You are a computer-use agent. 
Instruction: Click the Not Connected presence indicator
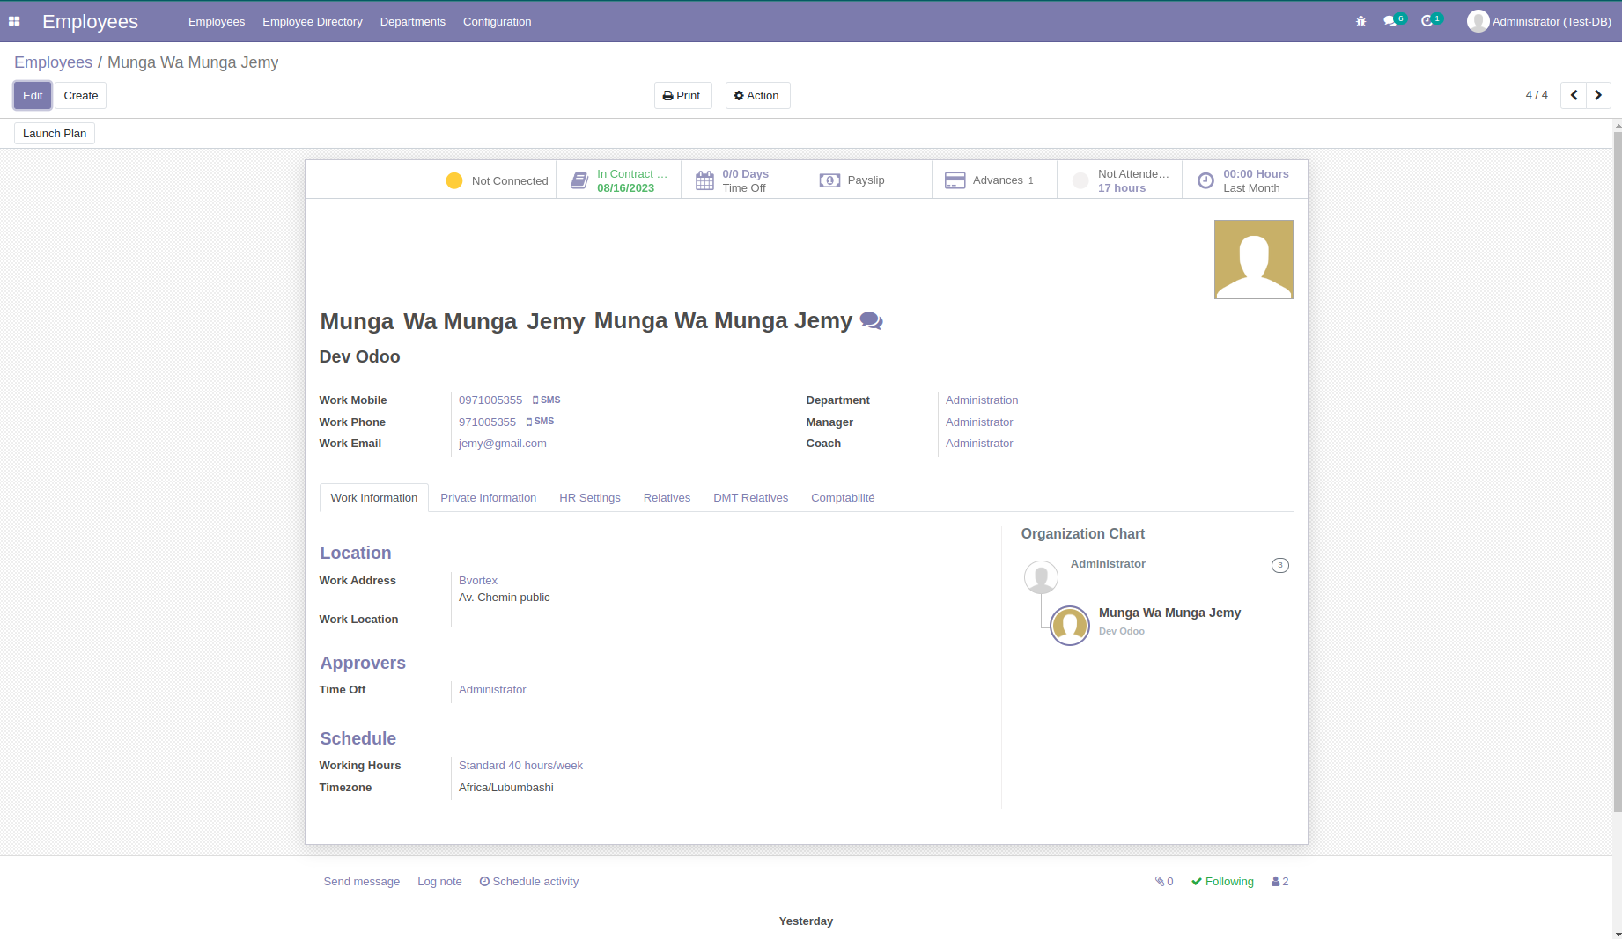454,180
